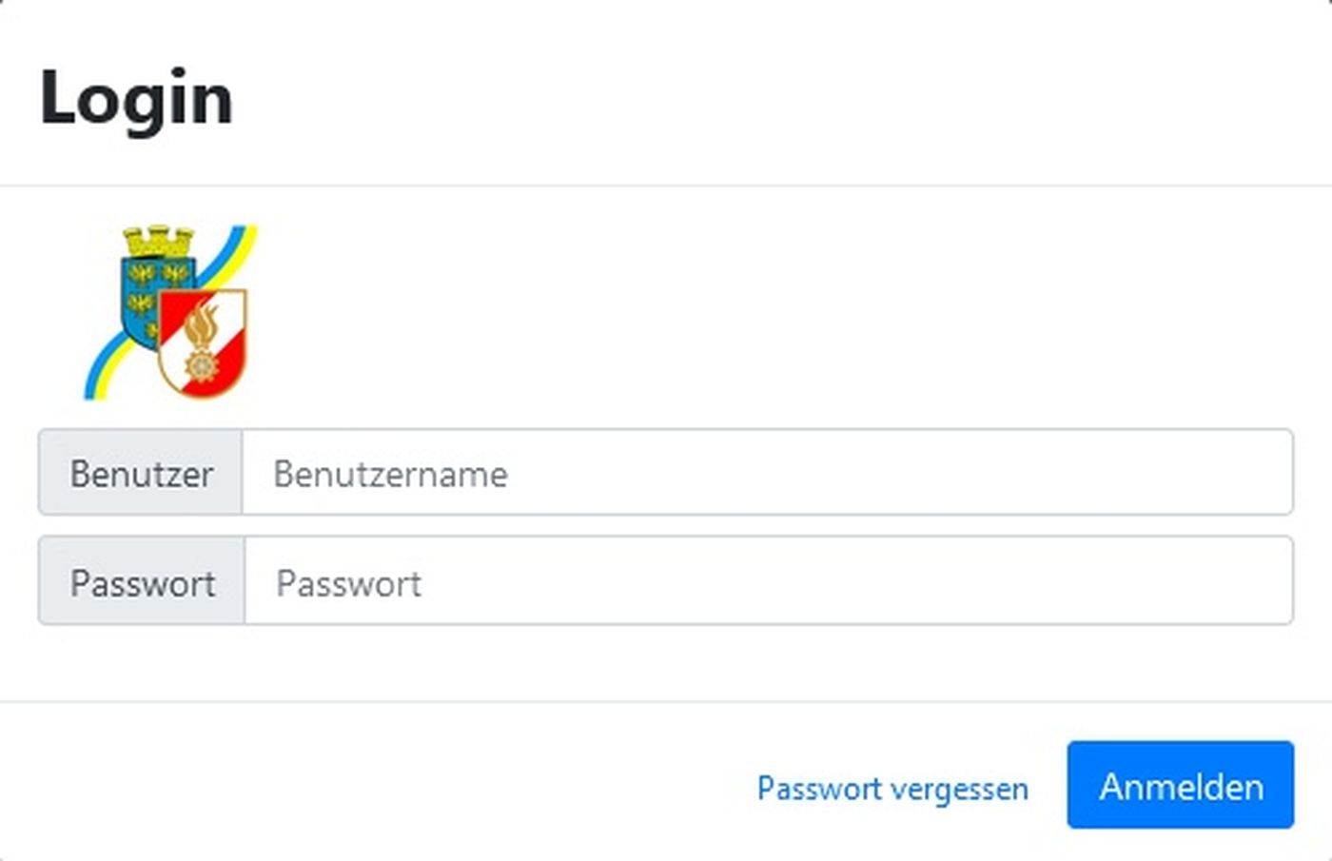Click the Benutzer field label
Image resolution: width=1332 pixels, height=861 pixels.
142,474
